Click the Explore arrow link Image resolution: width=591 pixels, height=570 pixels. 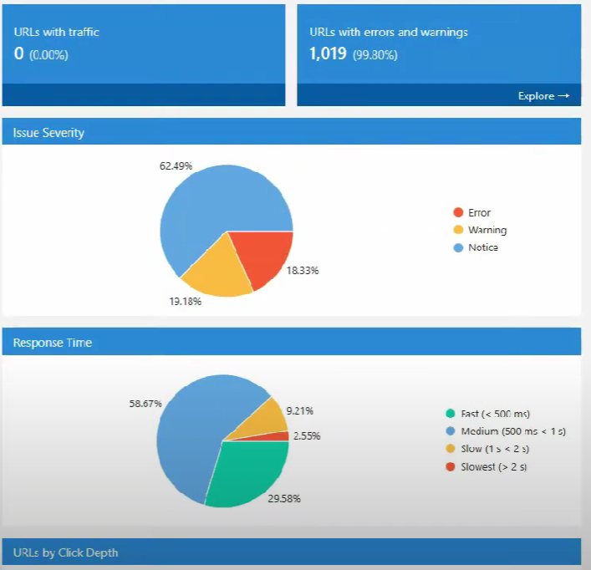pos(543,96)
